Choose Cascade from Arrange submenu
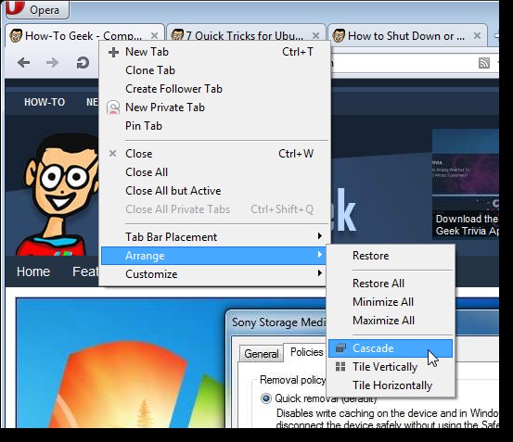The height and width of the screenshot is (442, 513). click(x=391, y=348)
